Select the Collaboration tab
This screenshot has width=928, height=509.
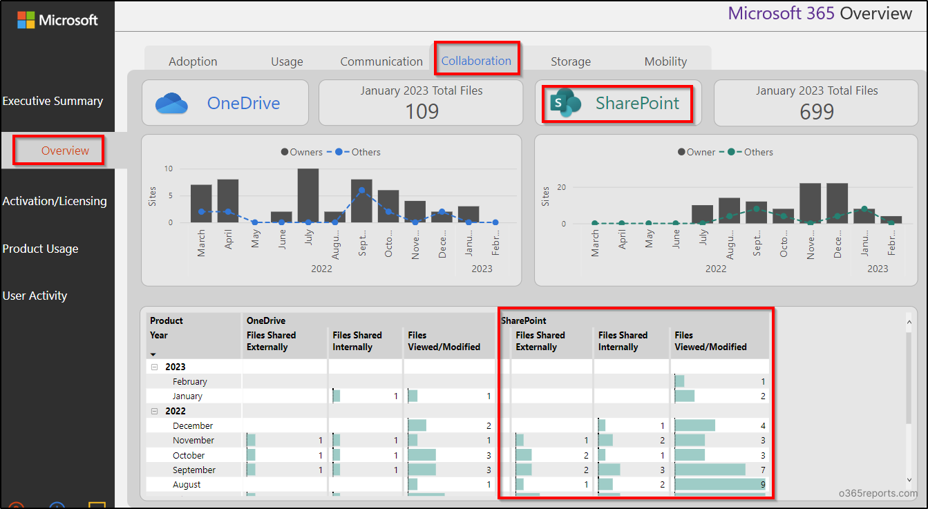[476, 61]
